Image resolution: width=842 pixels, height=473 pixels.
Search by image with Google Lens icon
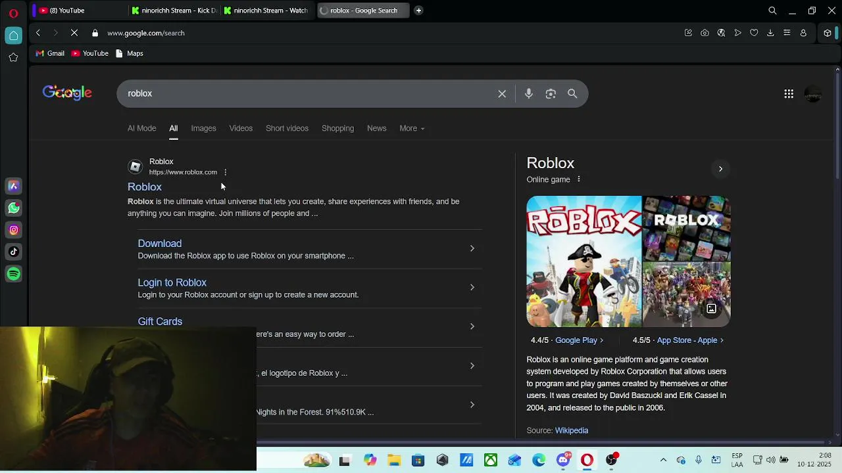(x=551, y=94)
